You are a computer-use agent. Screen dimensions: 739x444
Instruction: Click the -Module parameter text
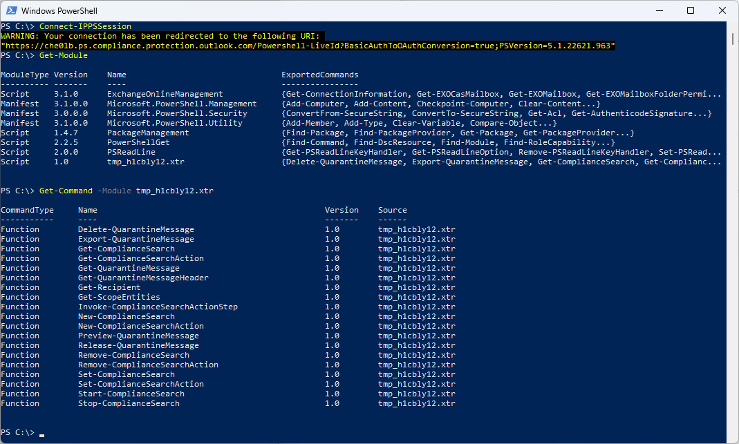coord(115,191)
